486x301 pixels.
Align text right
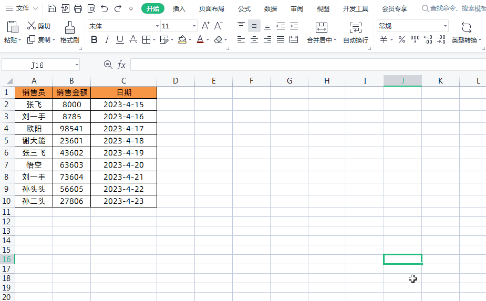click(267, 40)
